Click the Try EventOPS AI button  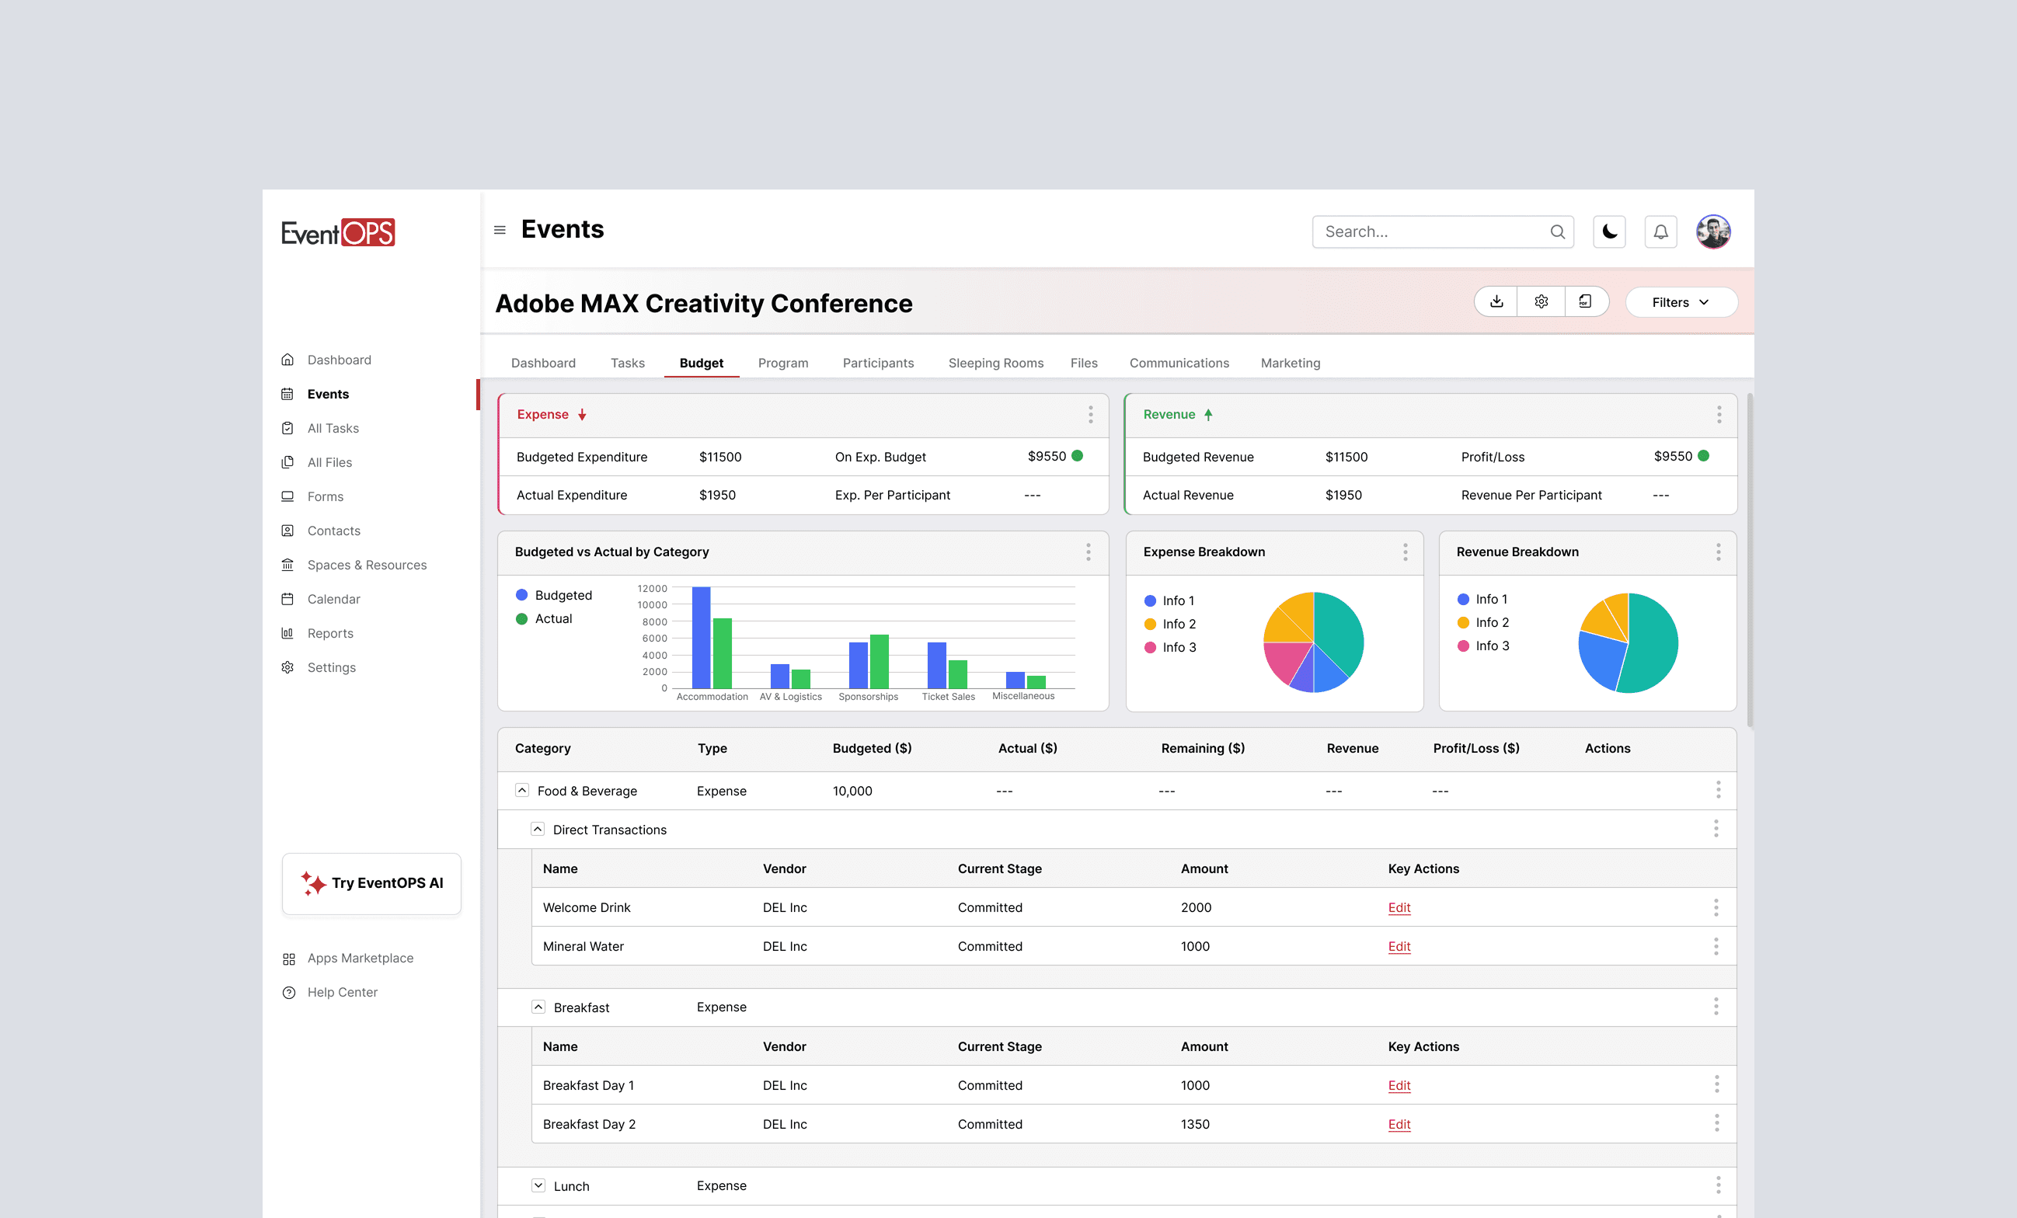click(371, 883)
